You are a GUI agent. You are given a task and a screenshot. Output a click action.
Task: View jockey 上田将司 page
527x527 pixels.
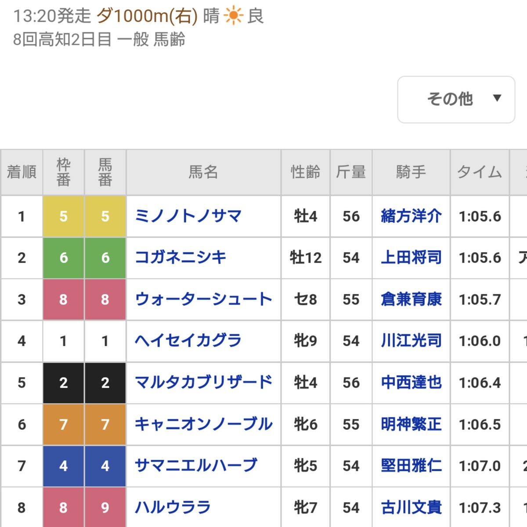point(411,257)
